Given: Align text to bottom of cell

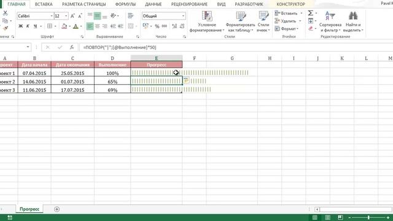Looking at the screenshot, I should pos(105,16).
